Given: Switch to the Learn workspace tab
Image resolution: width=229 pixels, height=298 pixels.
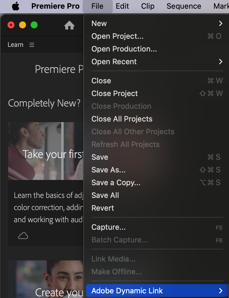Looking at the screenshot, I should (15, 45).
